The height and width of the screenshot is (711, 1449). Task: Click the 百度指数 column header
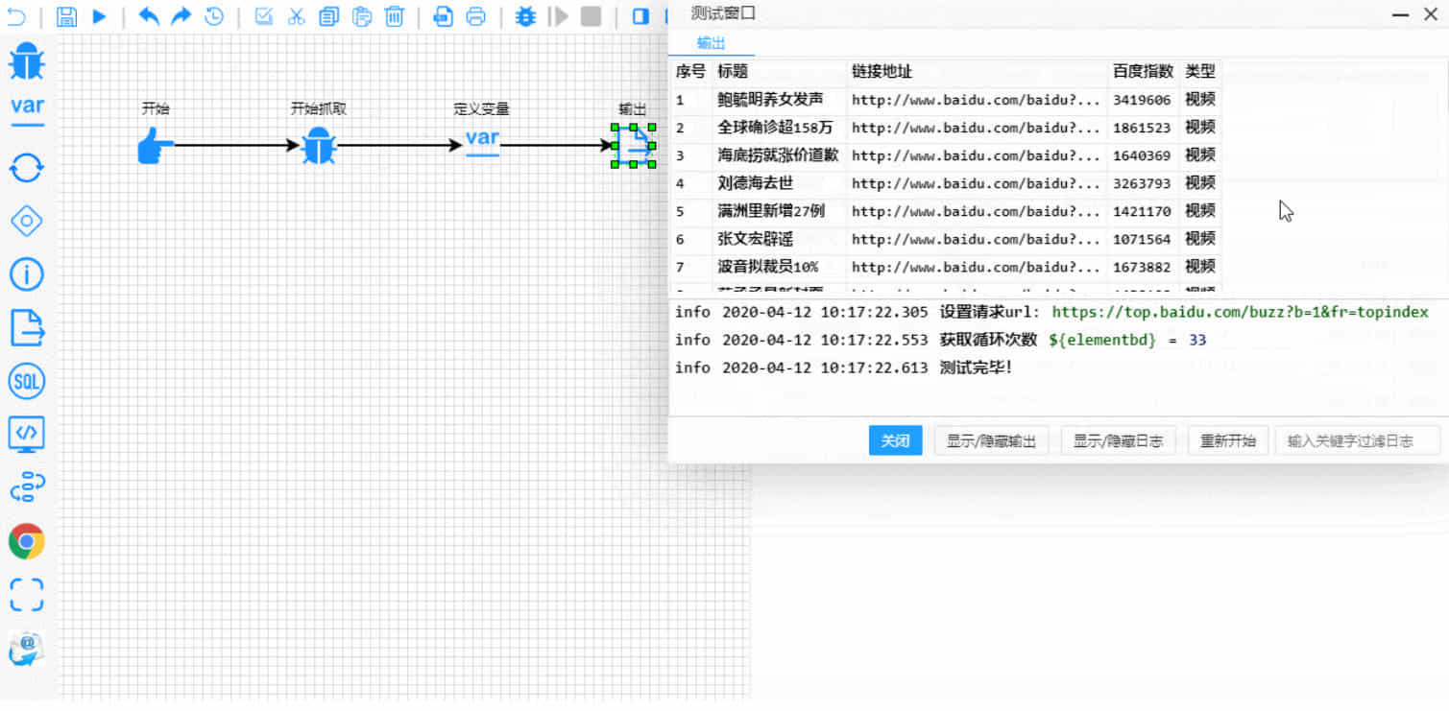1143,72
